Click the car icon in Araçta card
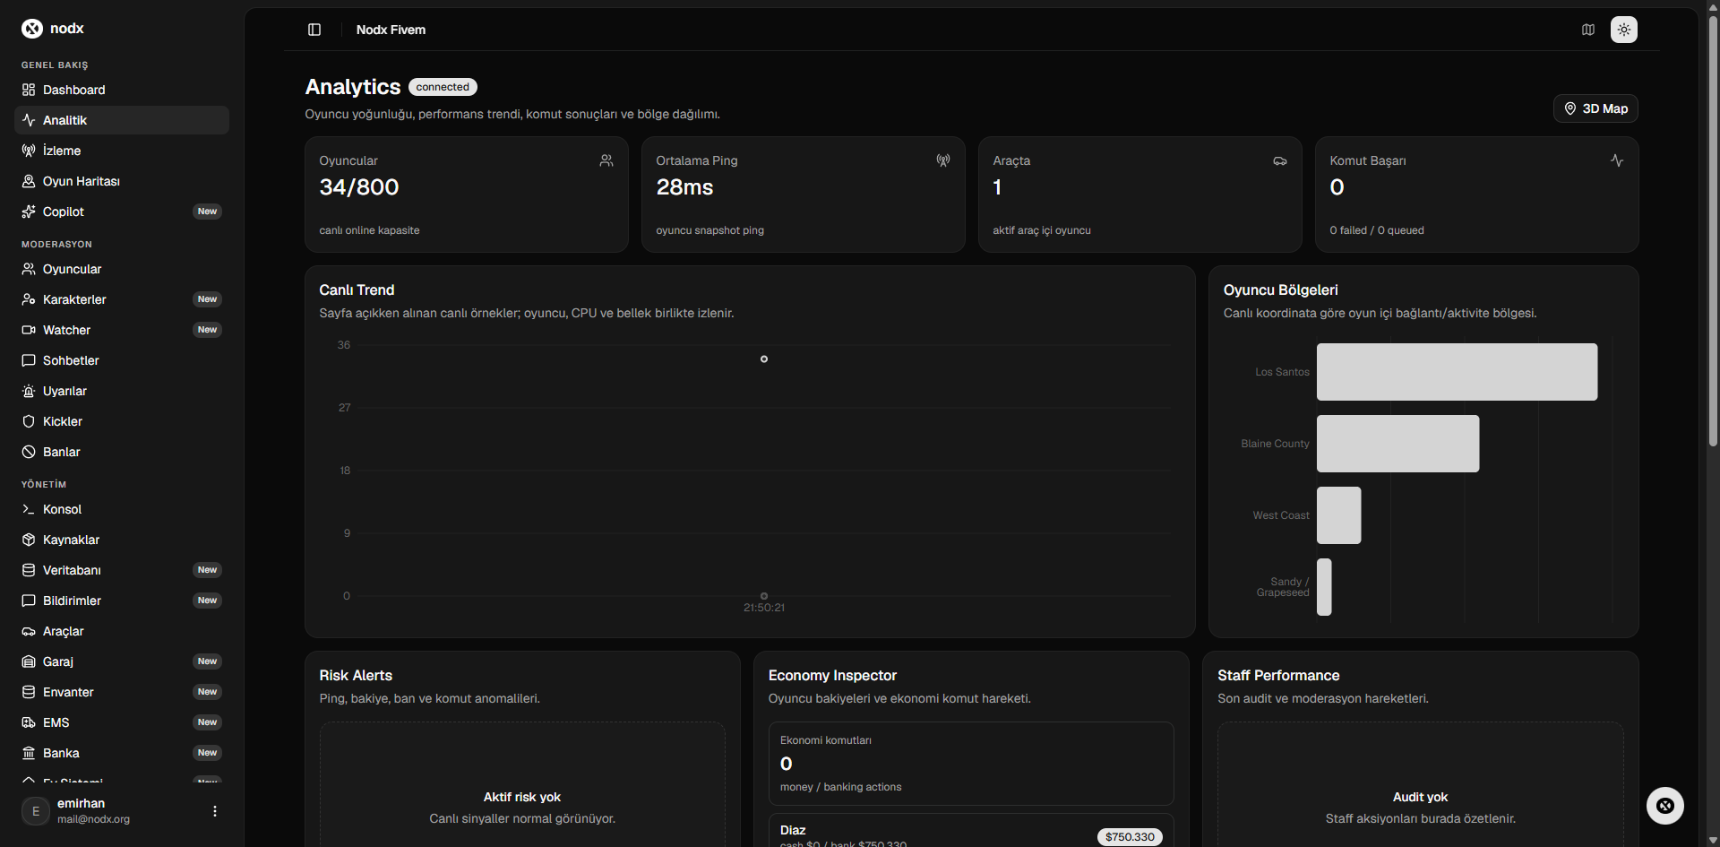 1280,160
